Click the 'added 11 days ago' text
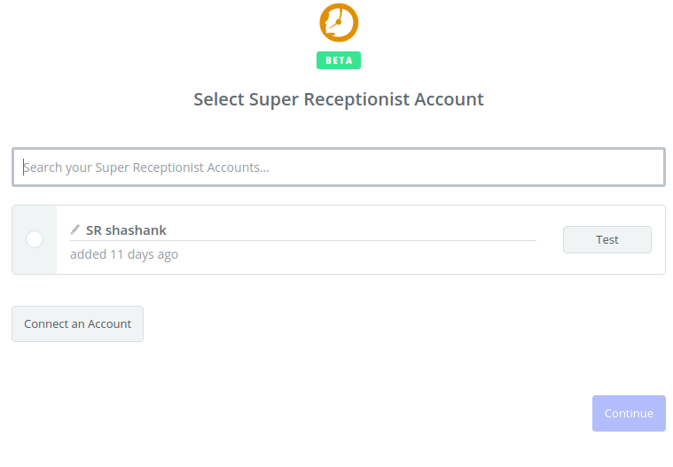The image size is (673, 467). coord(124,254)
